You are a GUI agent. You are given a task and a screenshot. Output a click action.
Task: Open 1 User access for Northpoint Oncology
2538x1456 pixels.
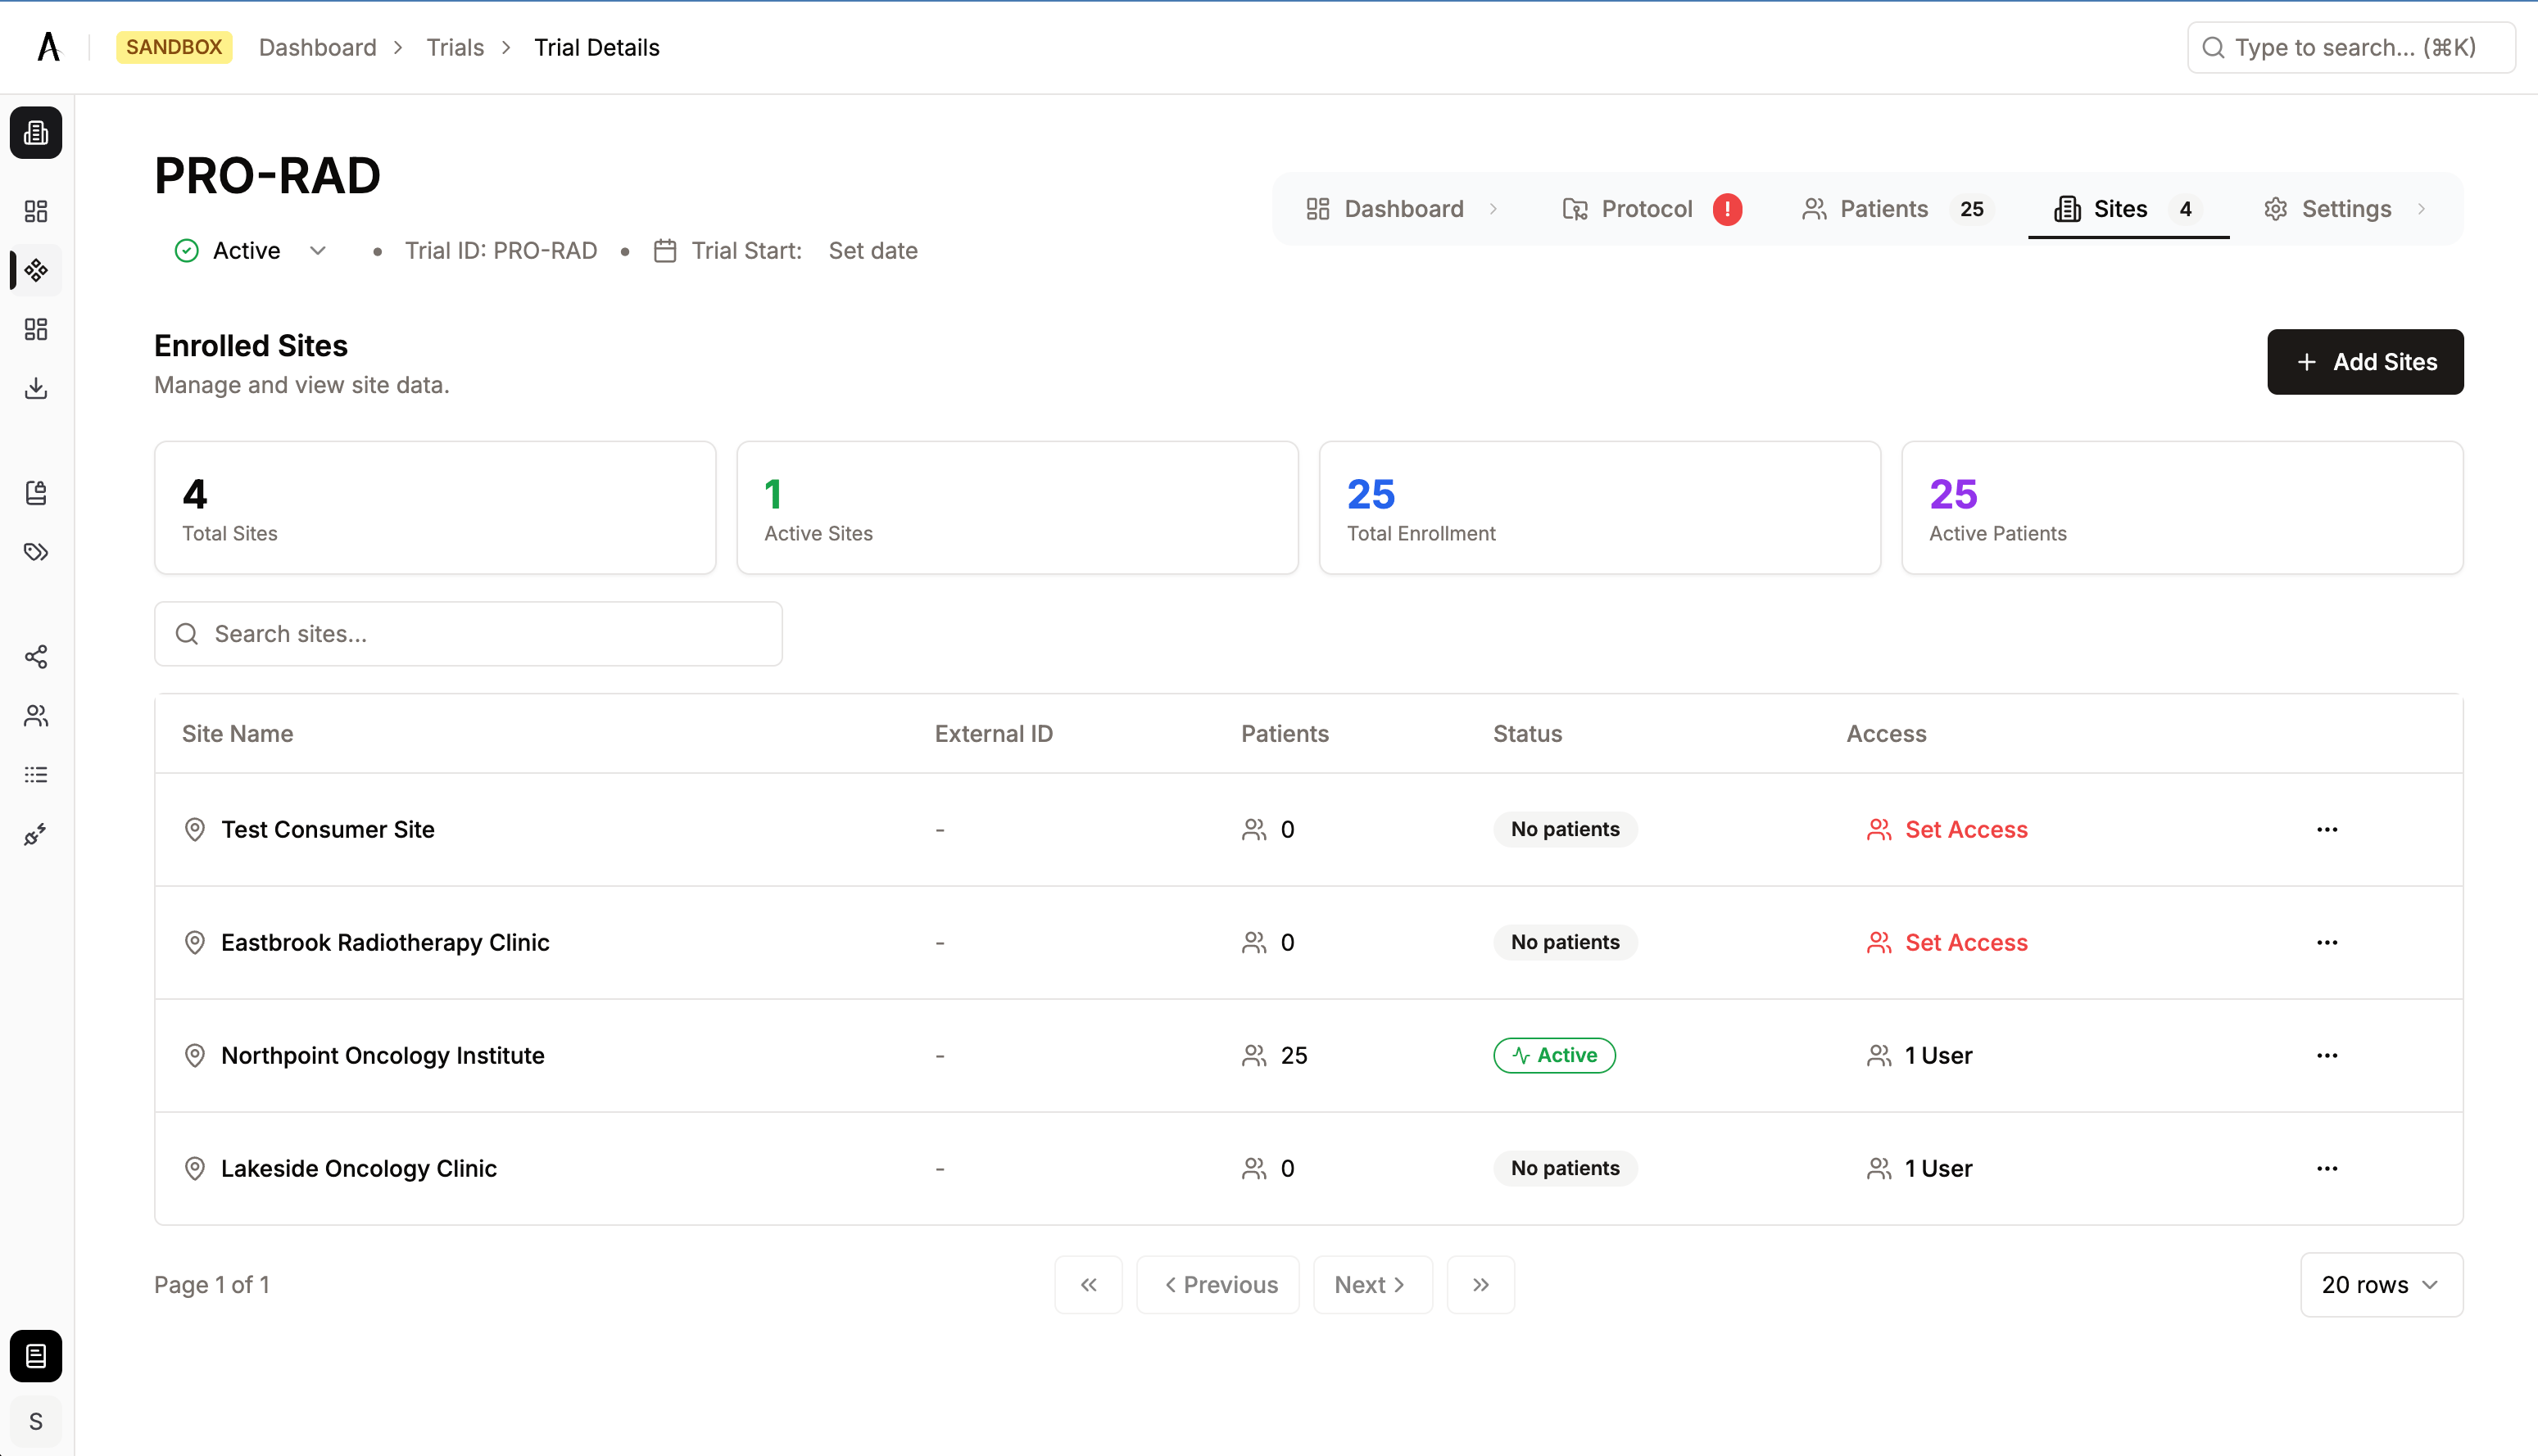pyautogui.click(x=1919, y=1055)
